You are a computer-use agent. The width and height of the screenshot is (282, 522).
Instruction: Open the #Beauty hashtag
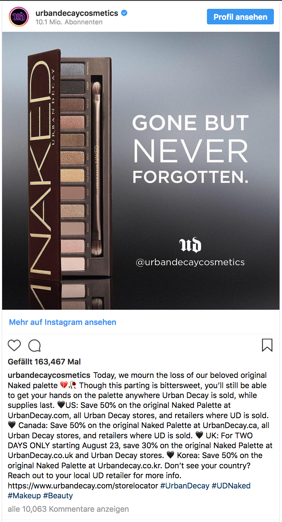pyautogui.click(x=58, y=496)
